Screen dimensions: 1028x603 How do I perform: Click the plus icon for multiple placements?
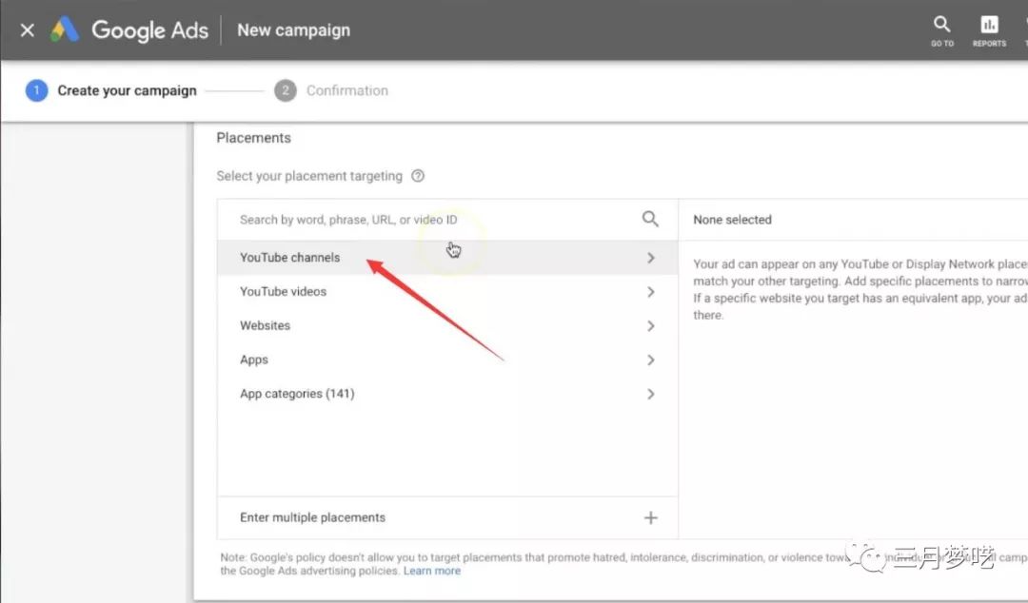(651, 517)
